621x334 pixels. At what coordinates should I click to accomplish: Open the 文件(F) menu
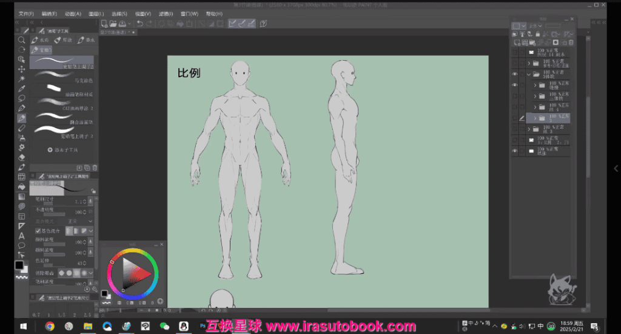[25, 13]
